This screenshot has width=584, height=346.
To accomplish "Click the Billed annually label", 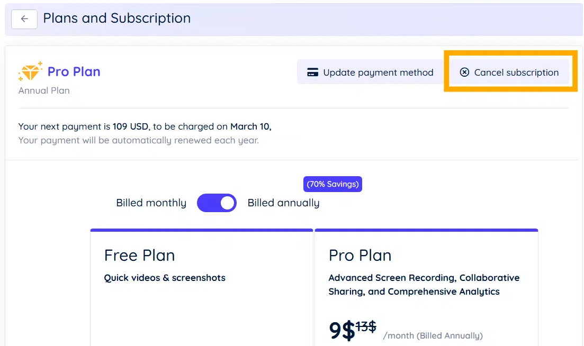I will point(283,203).
